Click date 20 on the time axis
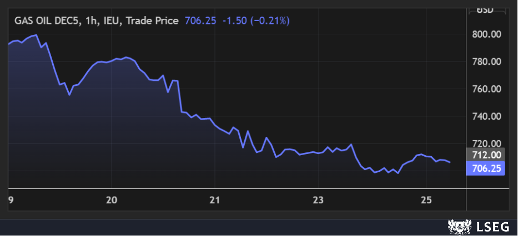The image size is (518, 236). click(112, 200)
